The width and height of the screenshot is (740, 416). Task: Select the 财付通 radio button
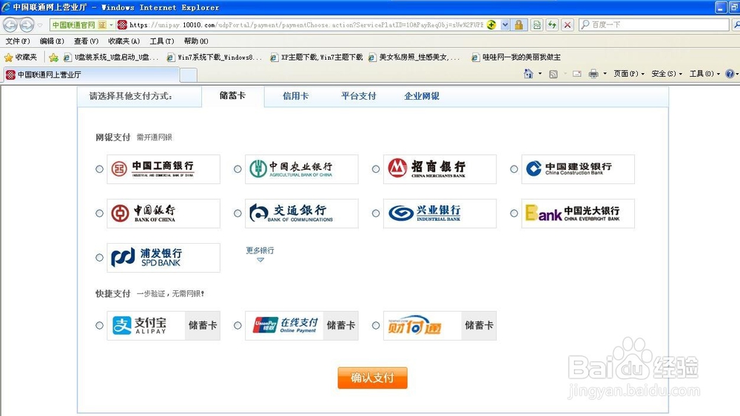(x=376, y=325)
